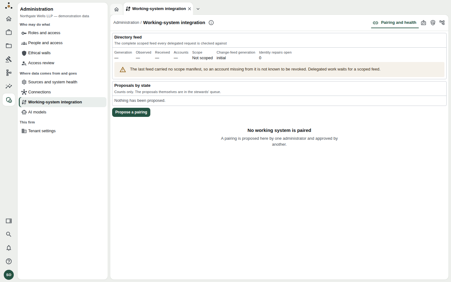Click the Identity repairs open value '0'

click(260, 58)
